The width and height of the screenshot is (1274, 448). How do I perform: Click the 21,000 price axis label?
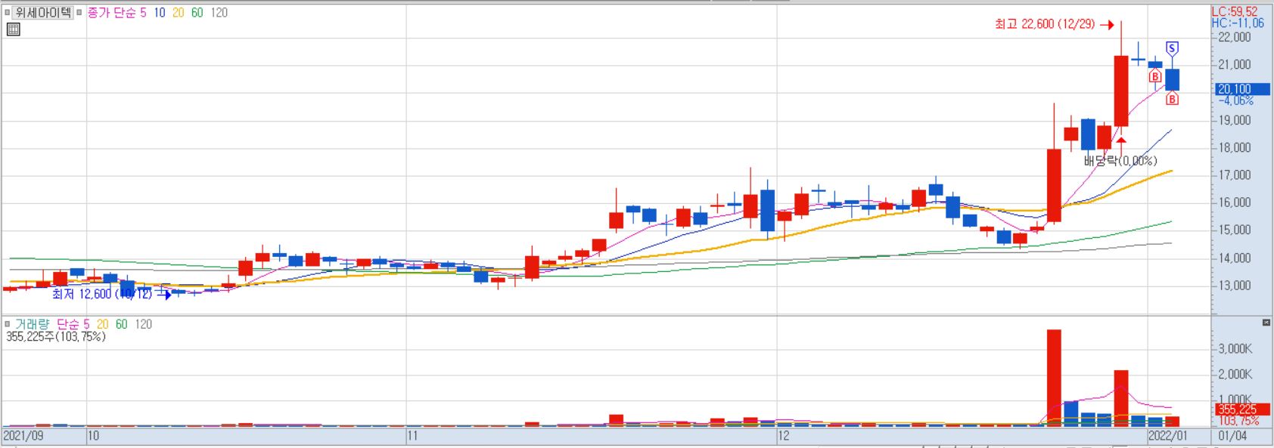pos(1234,64)
